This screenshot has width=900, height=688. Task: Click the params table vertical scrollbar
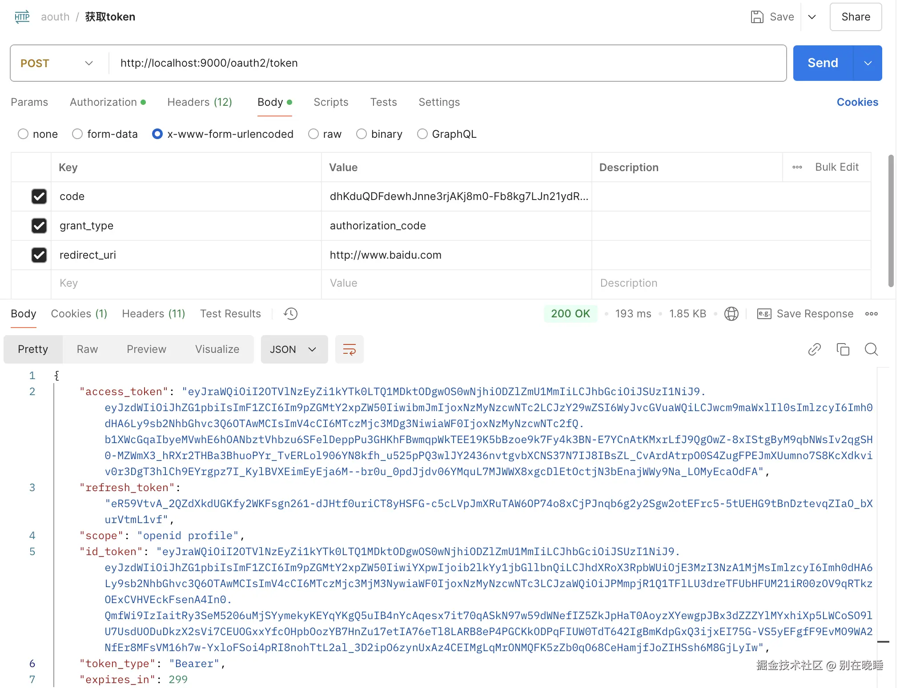pos(891,220)
